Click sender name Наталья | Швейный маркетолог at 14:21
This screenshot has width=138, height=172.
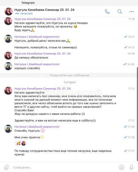click(x=37, y=37)
